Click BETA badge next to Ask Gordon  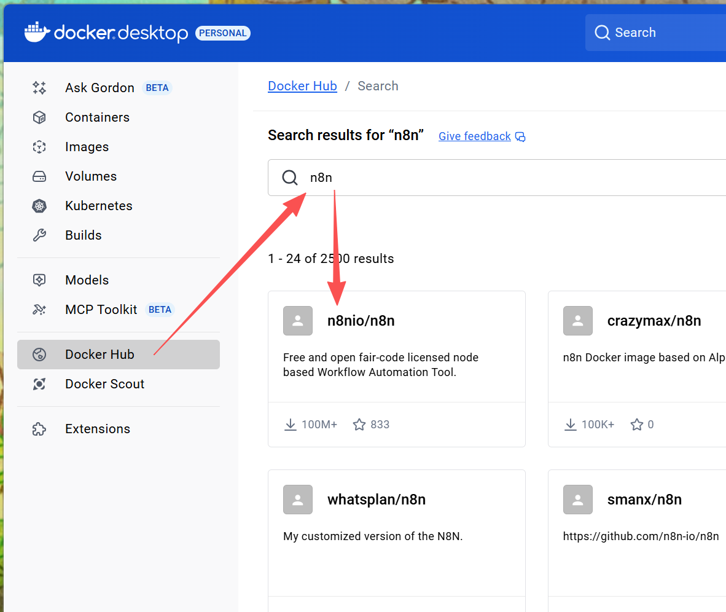click(x=157, y=88)
